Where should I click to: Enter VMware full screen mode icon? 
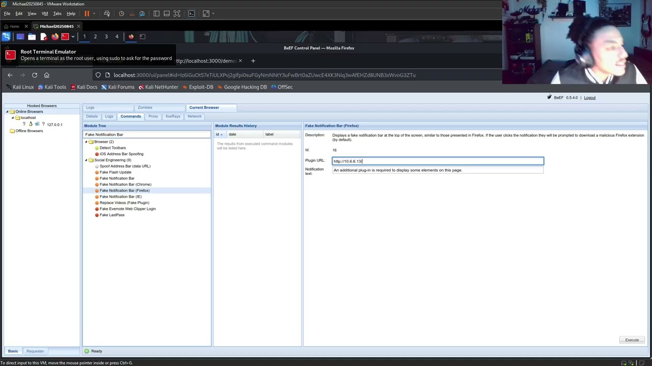177,14
